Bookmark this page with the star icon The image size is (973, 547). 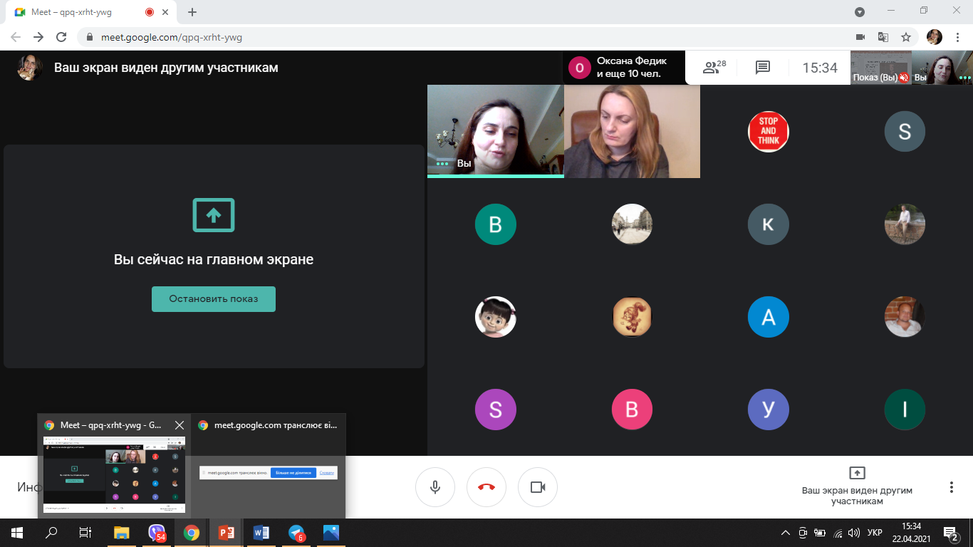pos(906,37)
